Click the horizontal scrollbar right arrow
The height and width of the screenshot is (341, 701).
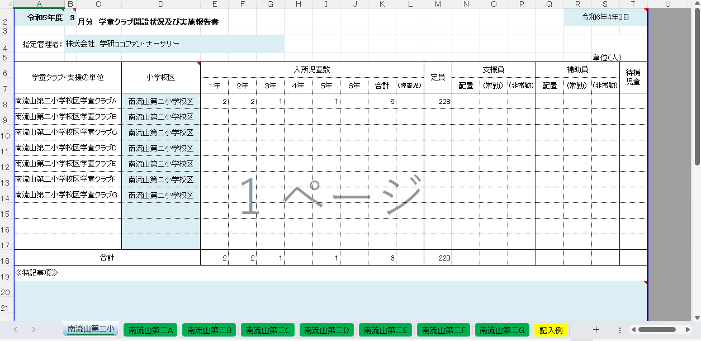point(688,330)
